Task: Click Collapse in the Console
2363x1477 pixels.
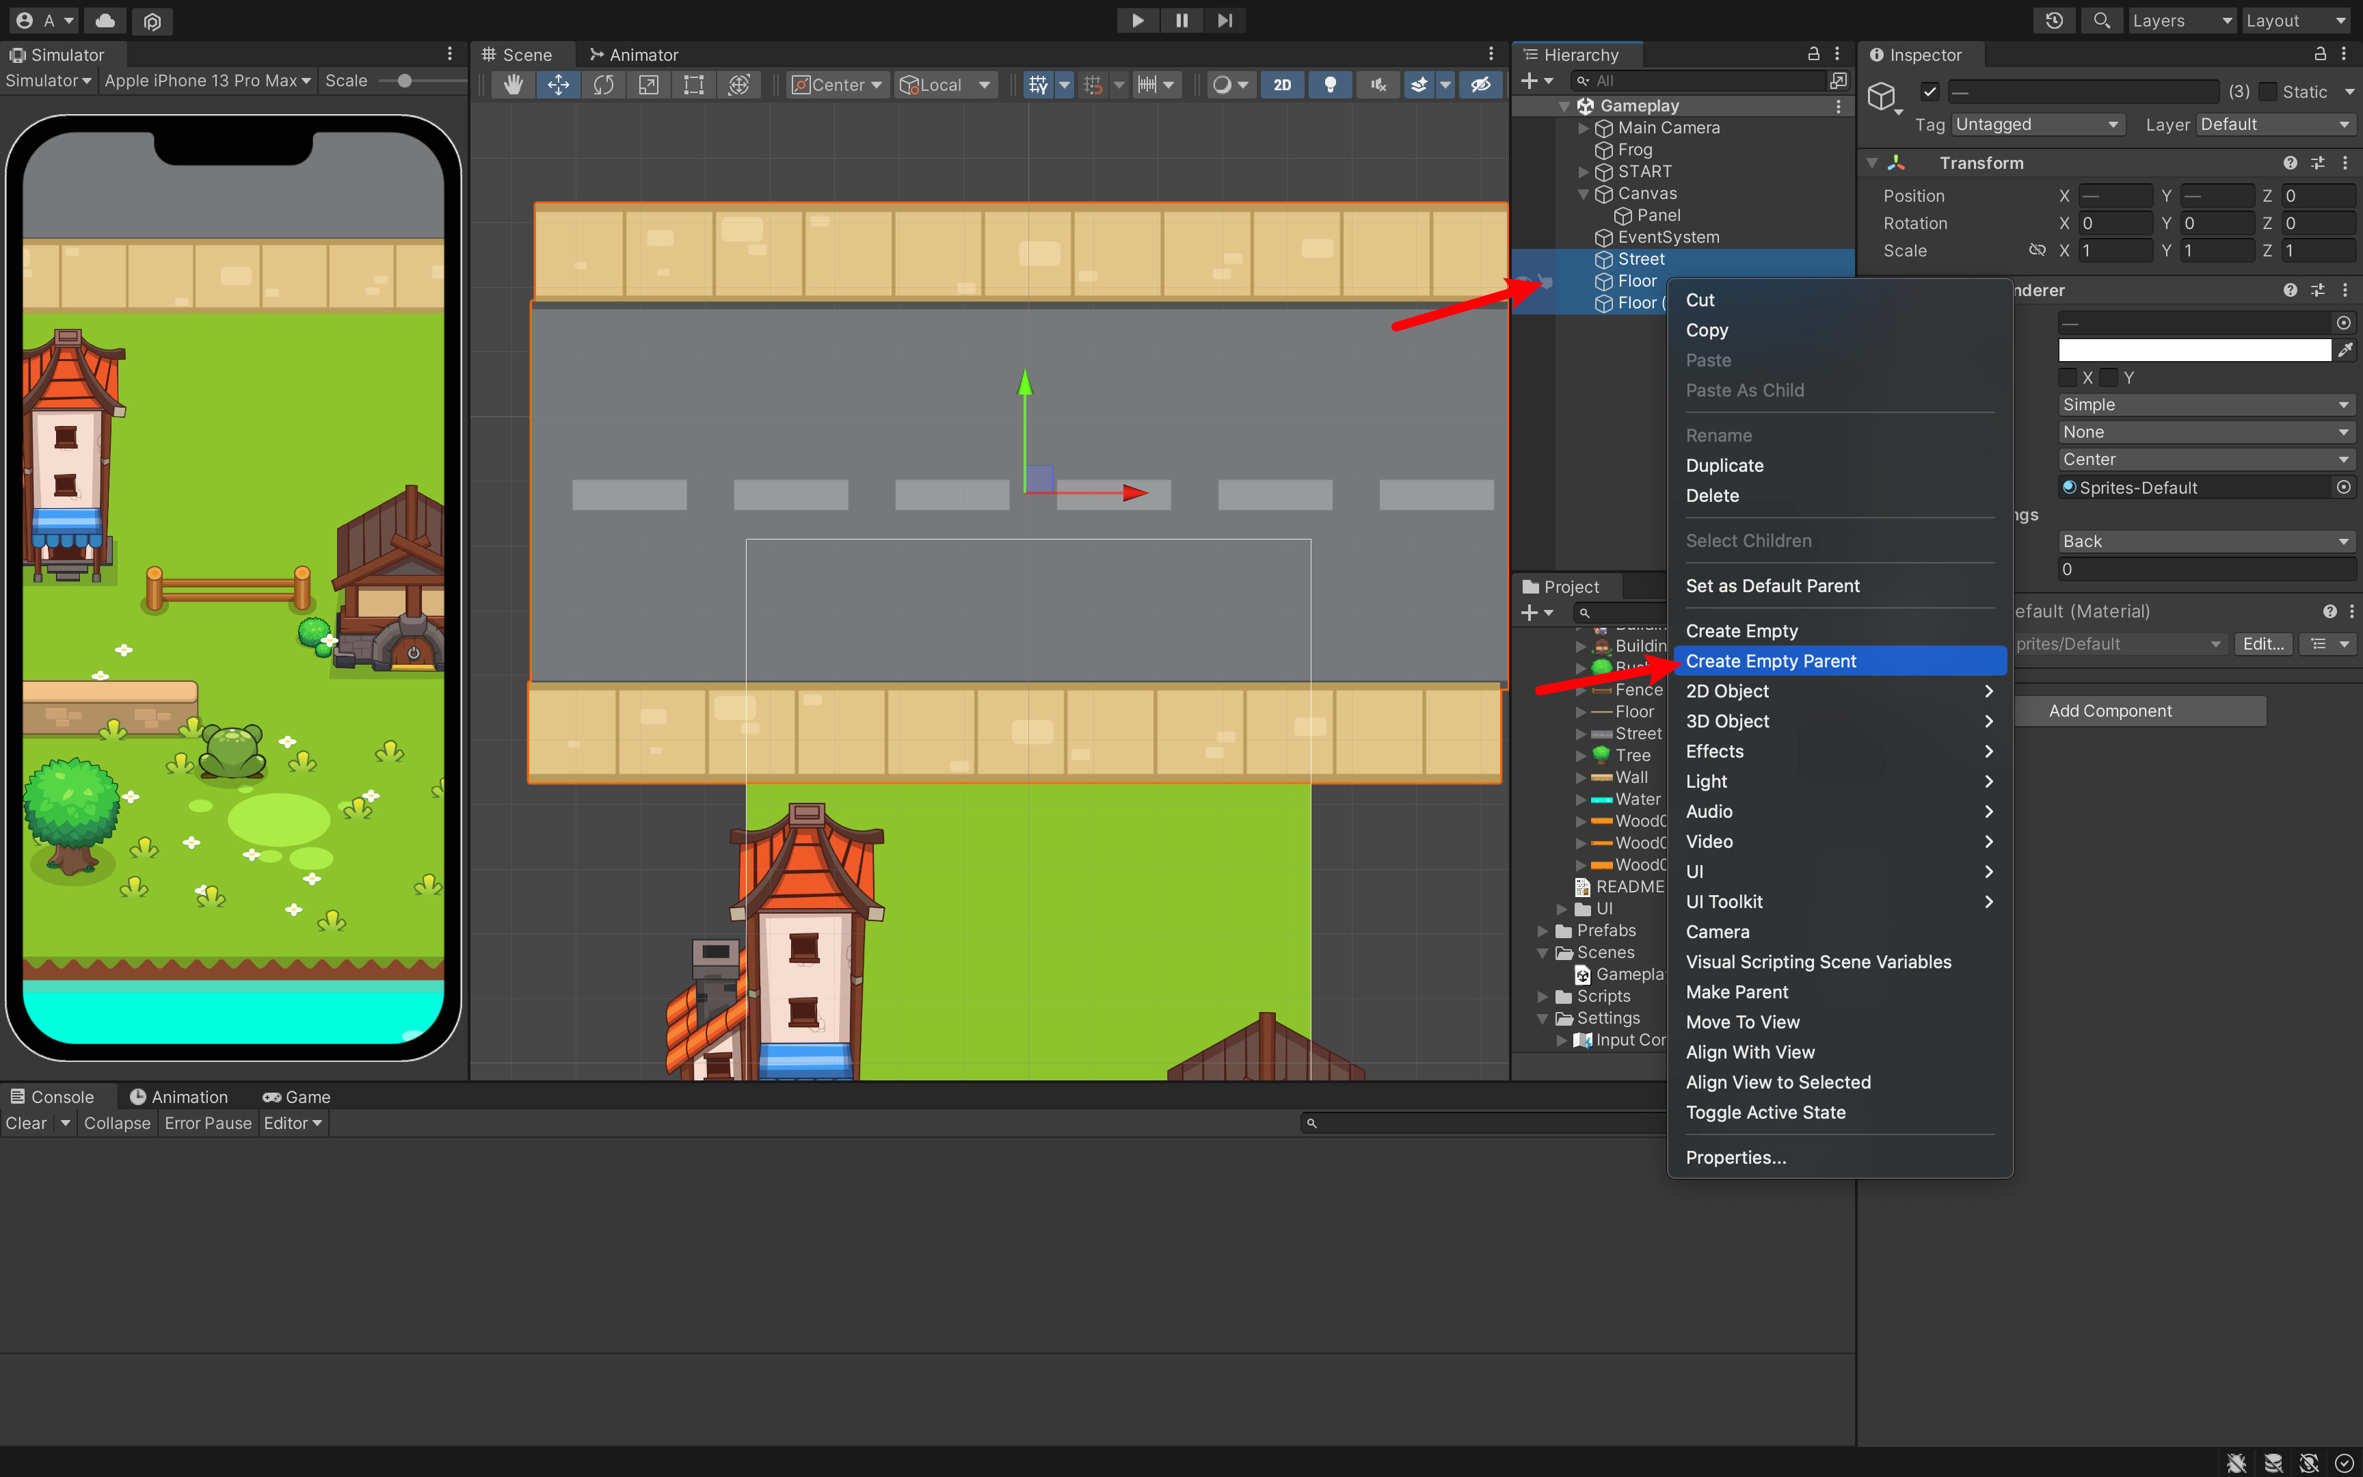Action: point(117,1123)
